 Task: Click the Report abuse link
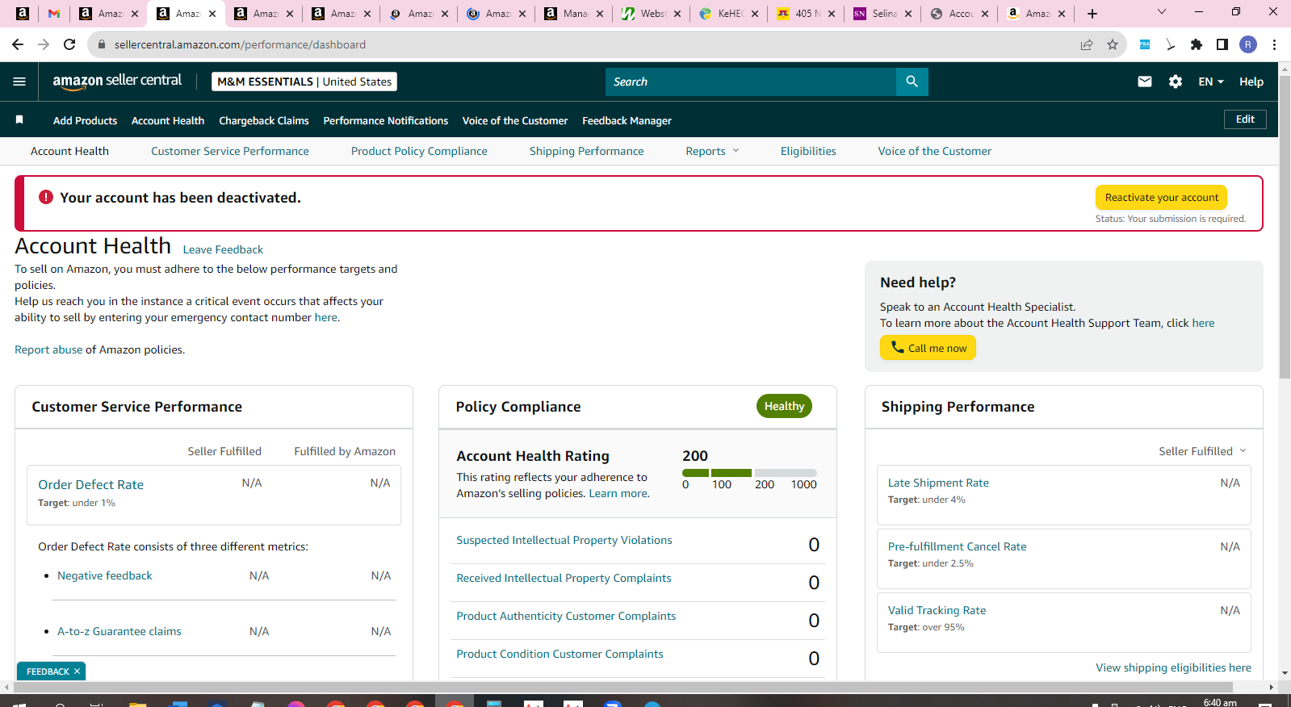pyautogui.click(x=48, y=349)
